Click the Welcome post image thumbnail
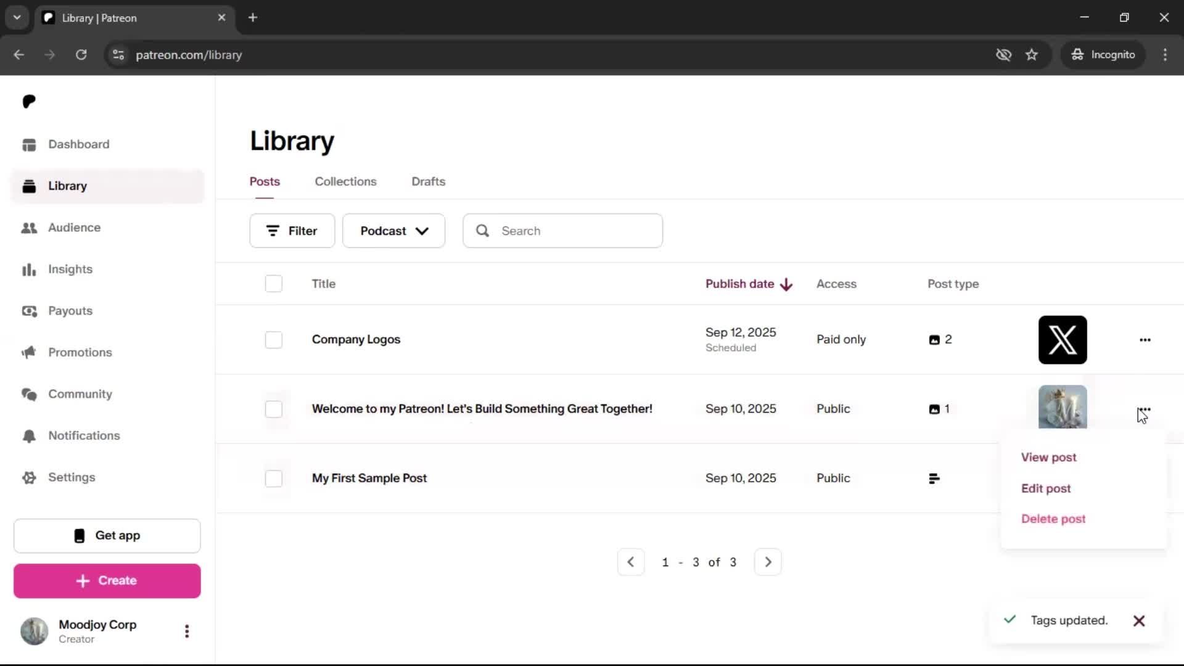Viewport: 1184px width, 666px height. point(1063,407)
